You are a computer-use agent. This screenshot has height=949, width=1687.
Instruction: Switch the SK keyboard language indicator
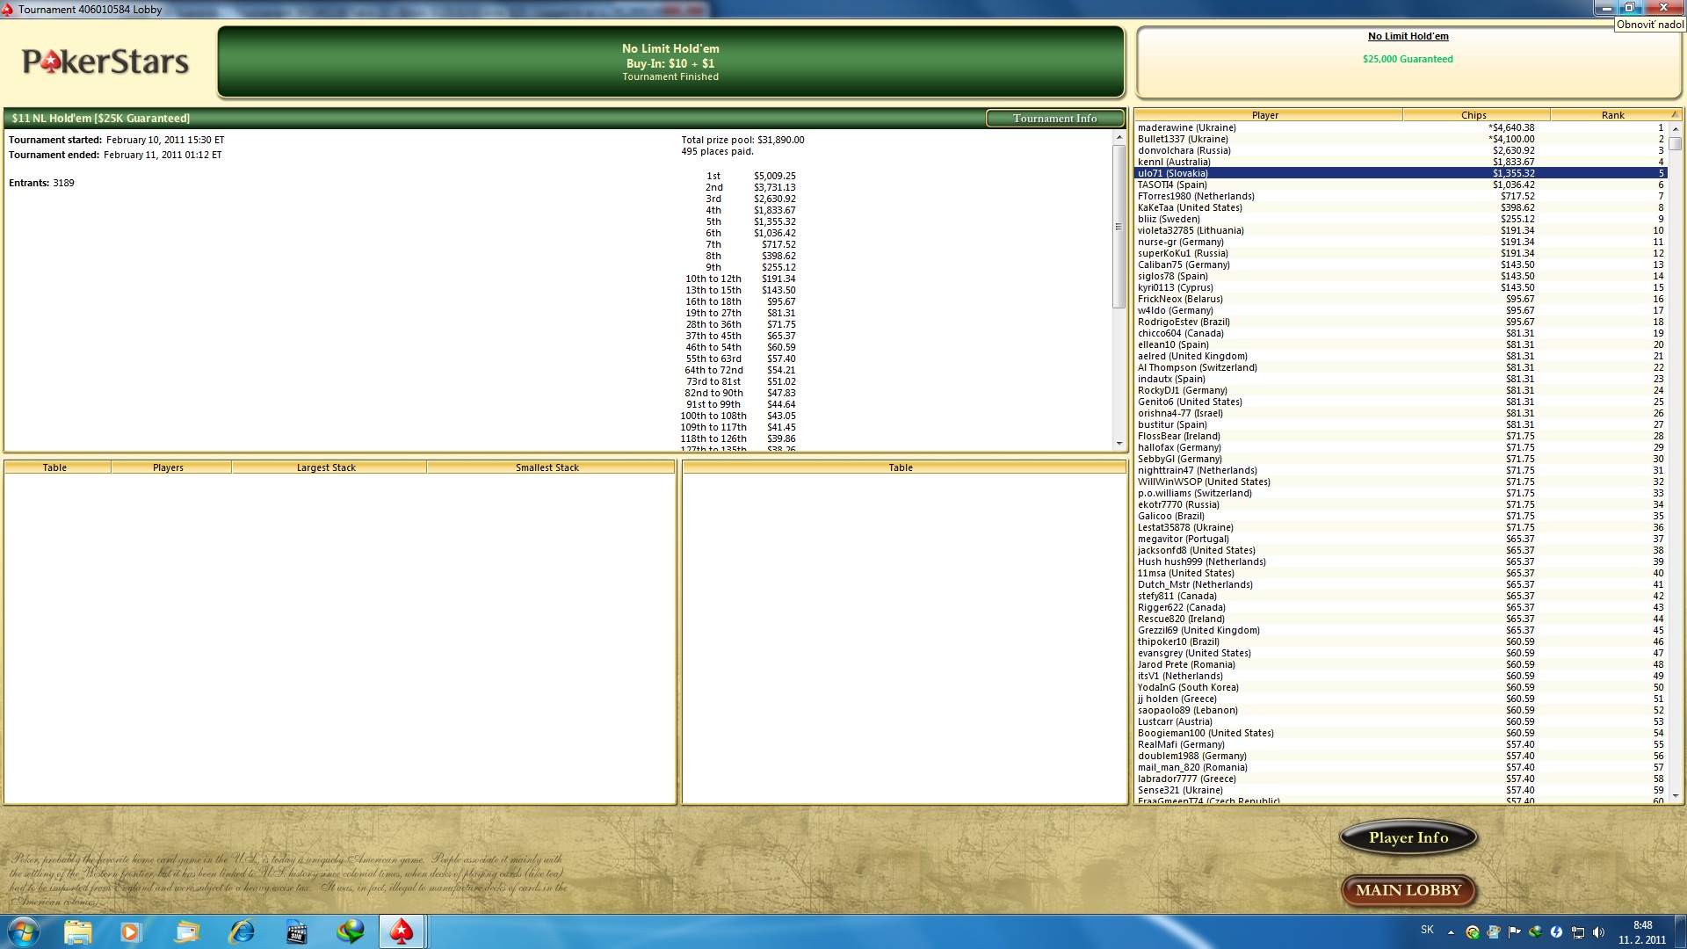click(x=1427, y=930)
